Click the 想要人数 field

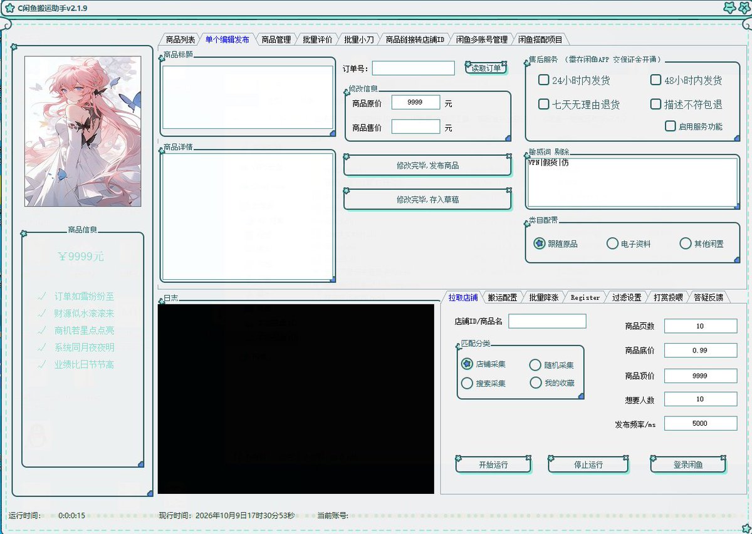pos(701,399)
